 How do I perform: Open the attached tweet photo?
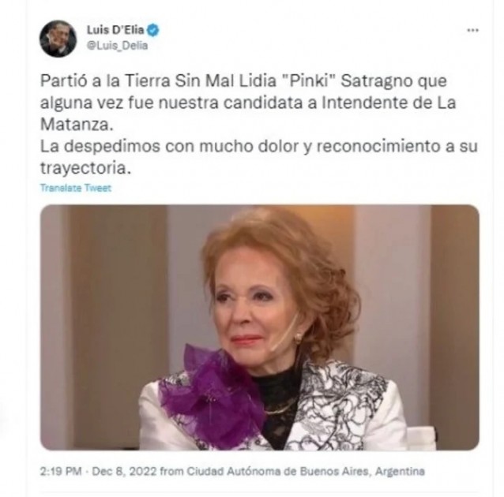260,327
